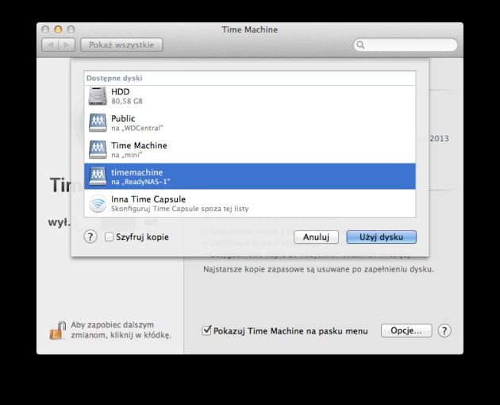This screenshot has width=500, height=405.
Task: Go back with the left arrow toolbar button
Action: pos(50,45)
